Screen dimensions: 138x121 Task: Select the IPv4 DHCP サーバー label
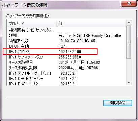click(26, 79)
